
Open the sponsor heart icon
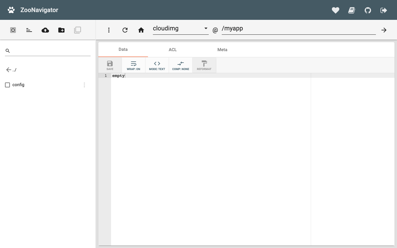pyautogui.click(x=336, y=10)
